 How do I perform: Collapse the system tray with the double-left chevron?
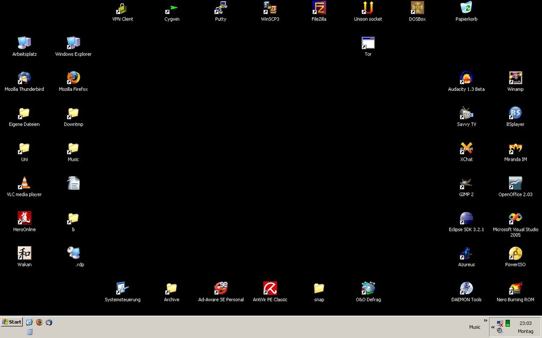coord(492,327)
